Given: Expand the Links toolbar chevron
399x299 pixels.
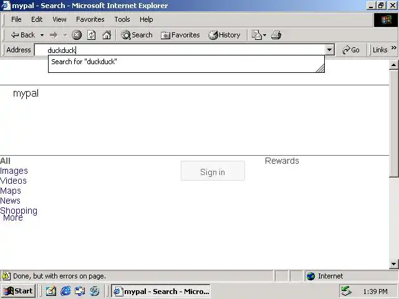Looking at the screenshot, I should pos(393,48).
